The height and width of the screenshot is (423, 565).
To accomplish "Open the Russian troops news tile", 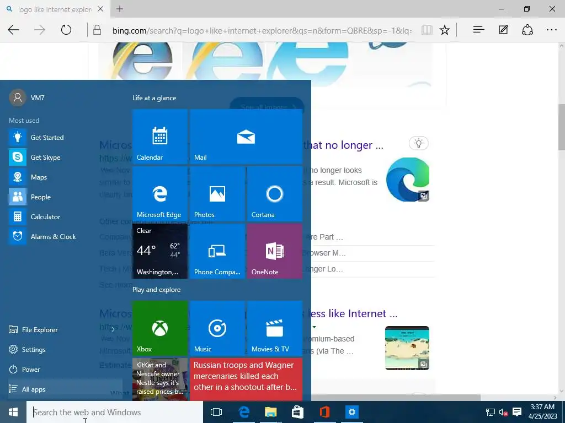I will tap(246, 379).
